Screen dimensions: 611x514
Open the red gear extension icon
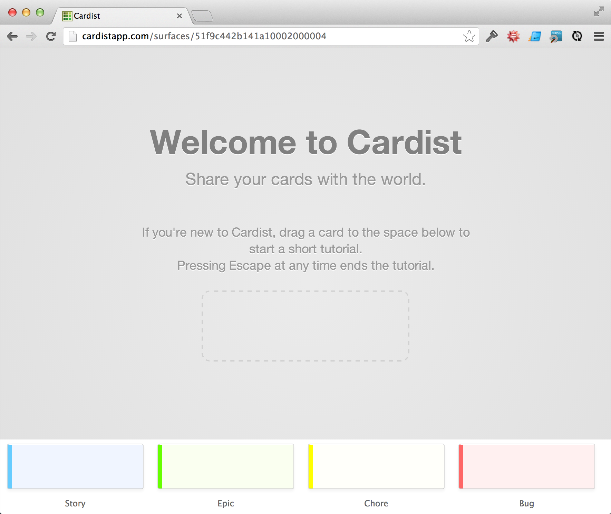[513, 36]
